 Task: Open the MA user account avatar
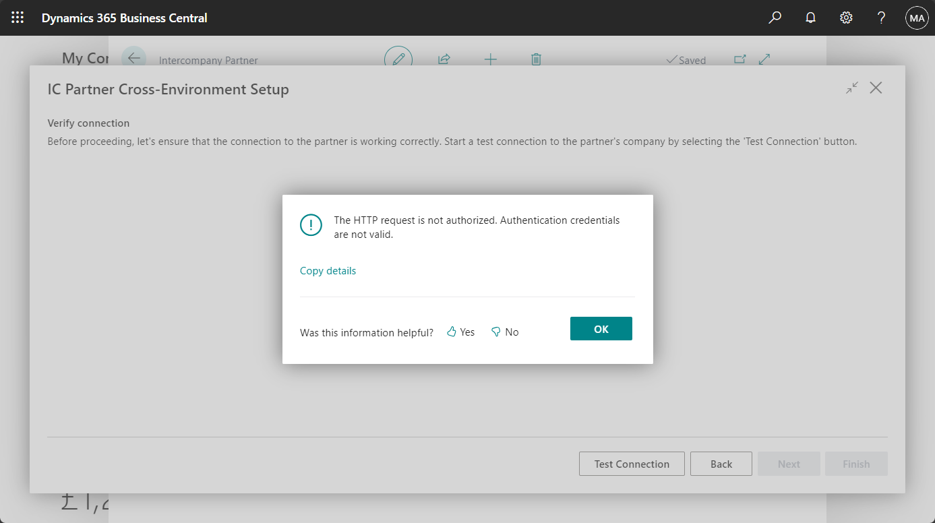point(917,18)
